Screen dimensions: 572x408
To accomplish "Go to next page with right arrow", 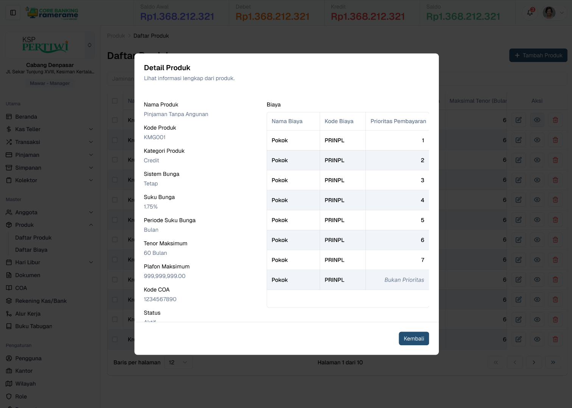I will 534,362.
